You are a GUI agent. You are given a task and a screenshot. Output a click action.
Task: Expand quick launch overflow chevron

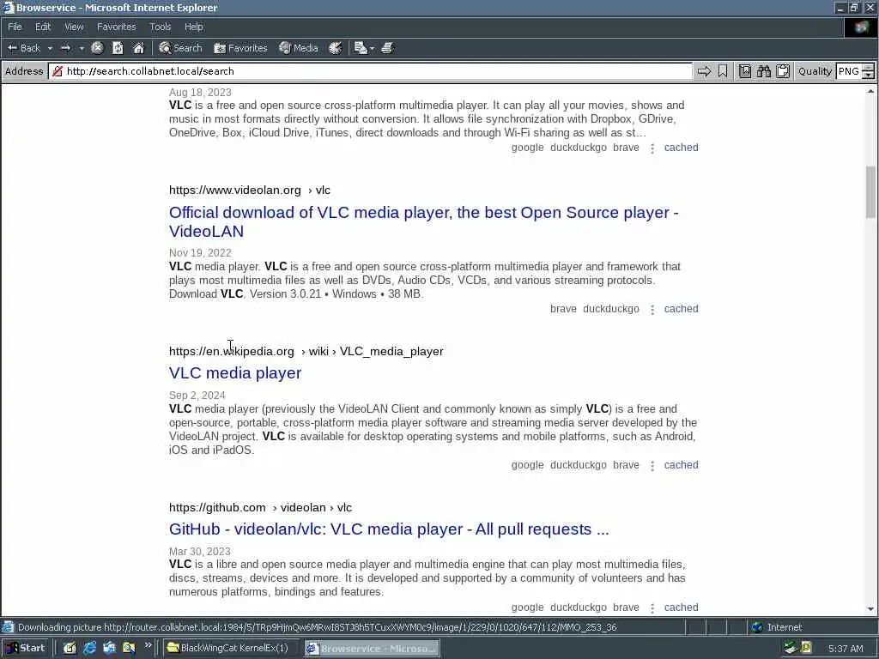tap(148, 645)
